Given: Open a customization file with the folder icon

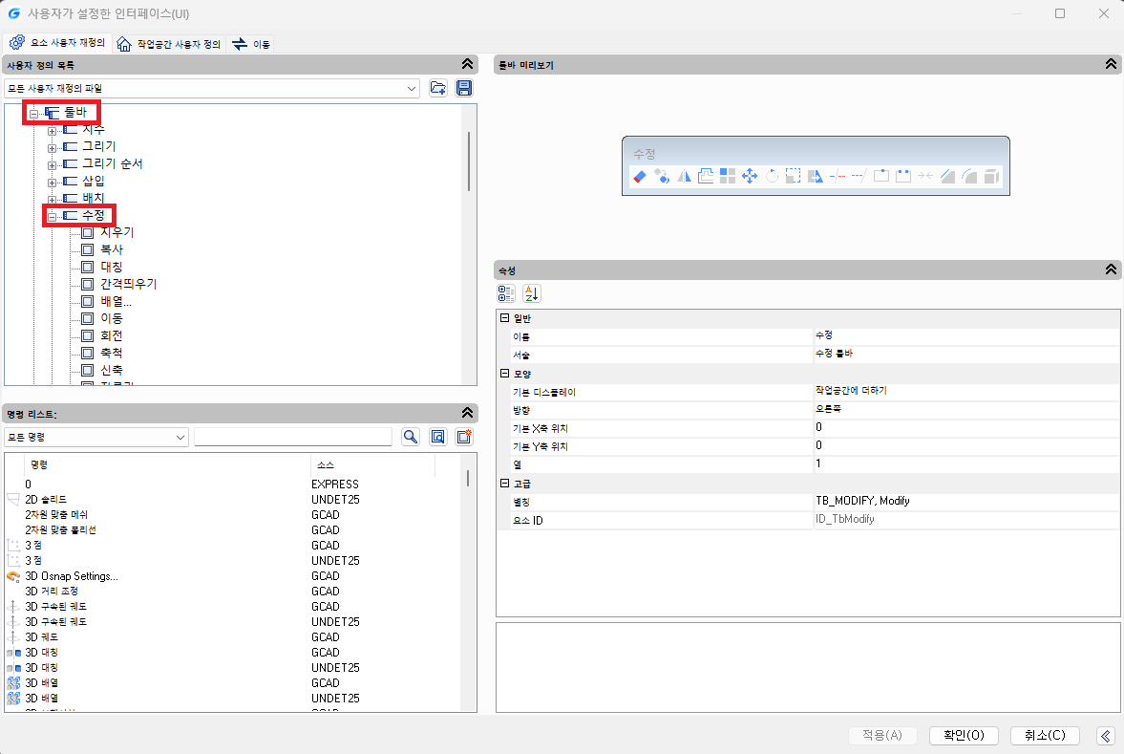Looking at the screenshot, I should (438, 88).
